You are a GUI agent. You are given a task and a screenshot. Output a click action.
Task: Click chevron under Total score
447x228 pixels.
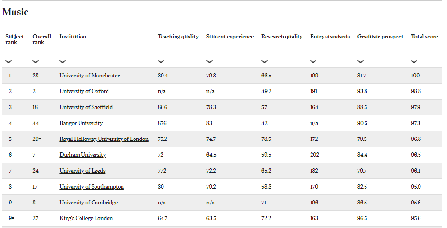click(x=414, y=62)
